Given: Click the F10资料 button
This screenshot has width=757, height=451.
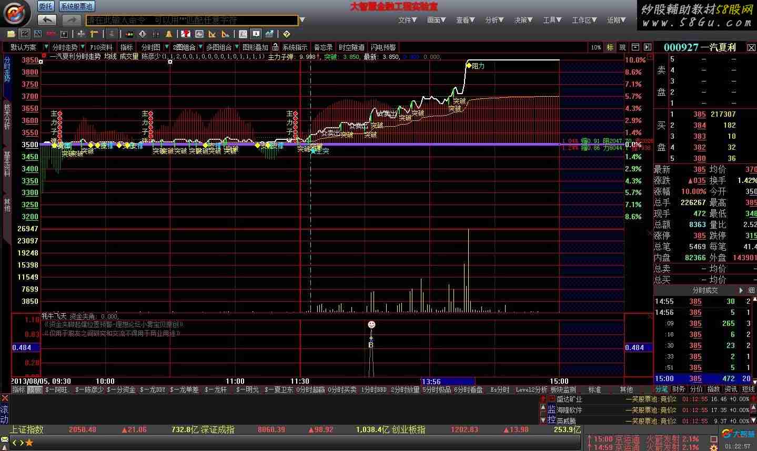Looking at the screenshot, I should tap(102, 47).
